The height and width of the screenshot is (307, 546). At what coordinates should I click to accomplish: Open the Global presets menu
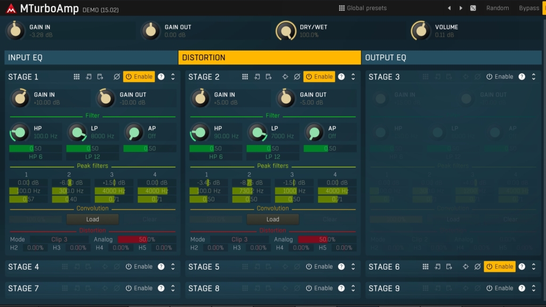(363, 8)
